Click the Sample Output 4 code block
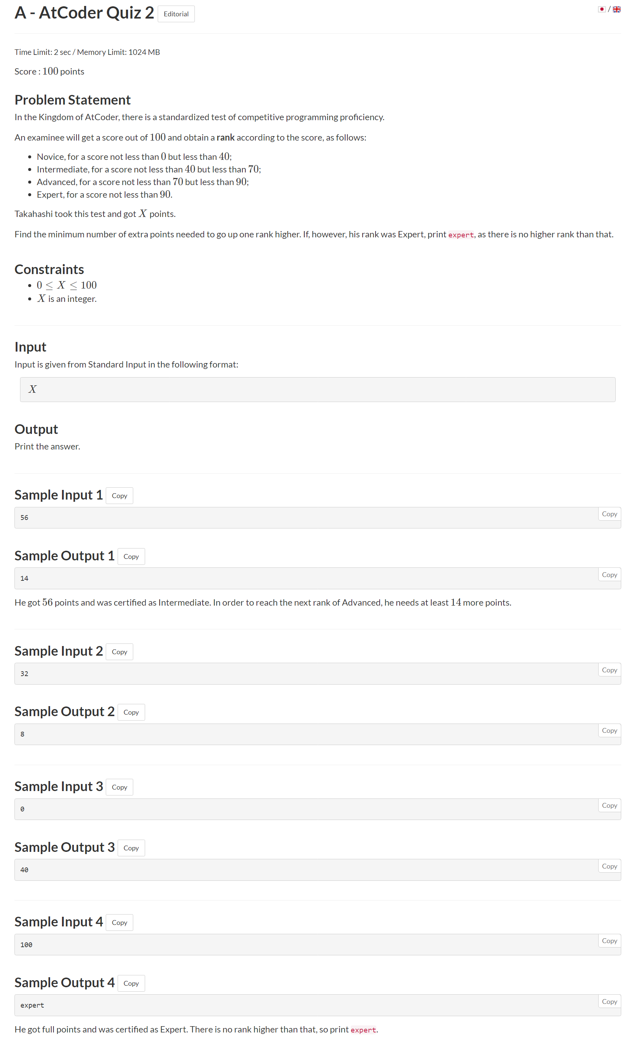This screenshot has width=632, height=1041. tap(296, 1005)
